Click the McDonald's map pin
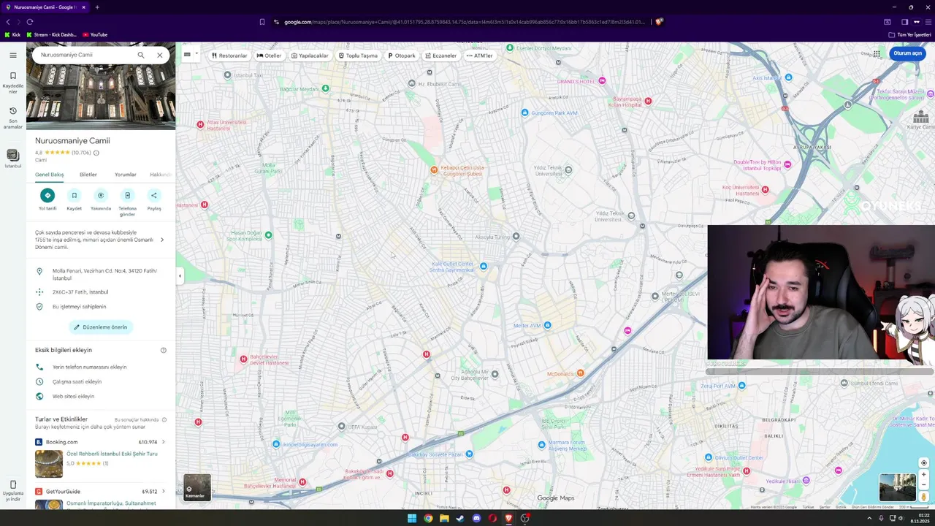Screen dimensions: 935x526 [x=580, y=373]
